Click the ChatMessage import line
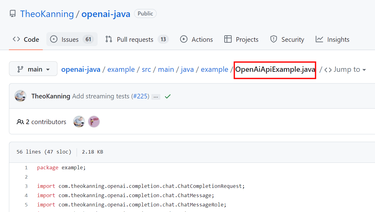 click(x=126, y=196)
